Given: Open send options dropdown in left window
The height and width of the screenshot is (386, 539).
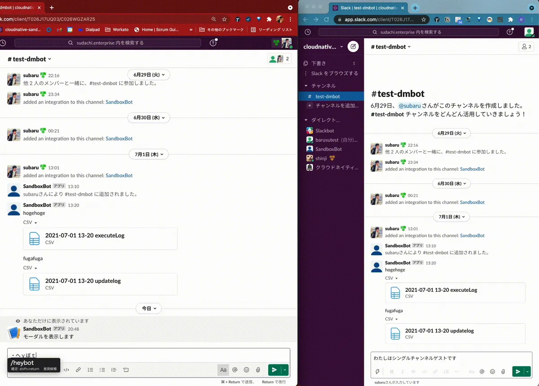Looking at the screenshot, I should tap(284, 370).
